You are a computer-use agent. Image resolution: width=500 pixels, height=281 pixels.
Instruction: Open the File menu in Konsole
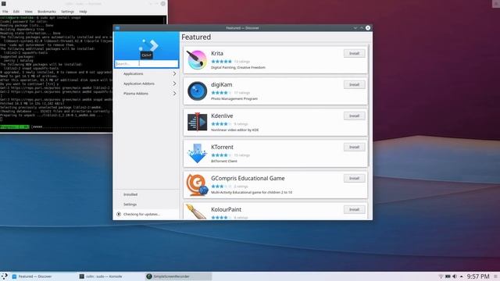[5, 12]
